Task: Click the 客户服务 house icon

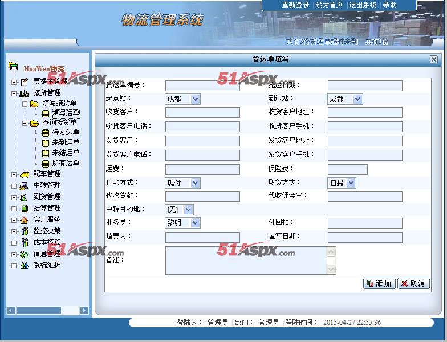Action: (x=24, y=220)
